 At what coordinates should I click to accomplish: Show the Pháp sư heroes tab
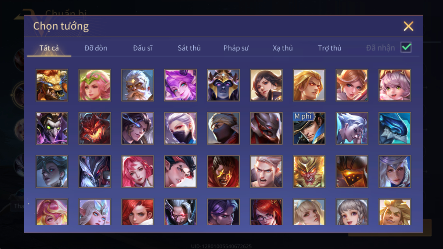(236, 48)
